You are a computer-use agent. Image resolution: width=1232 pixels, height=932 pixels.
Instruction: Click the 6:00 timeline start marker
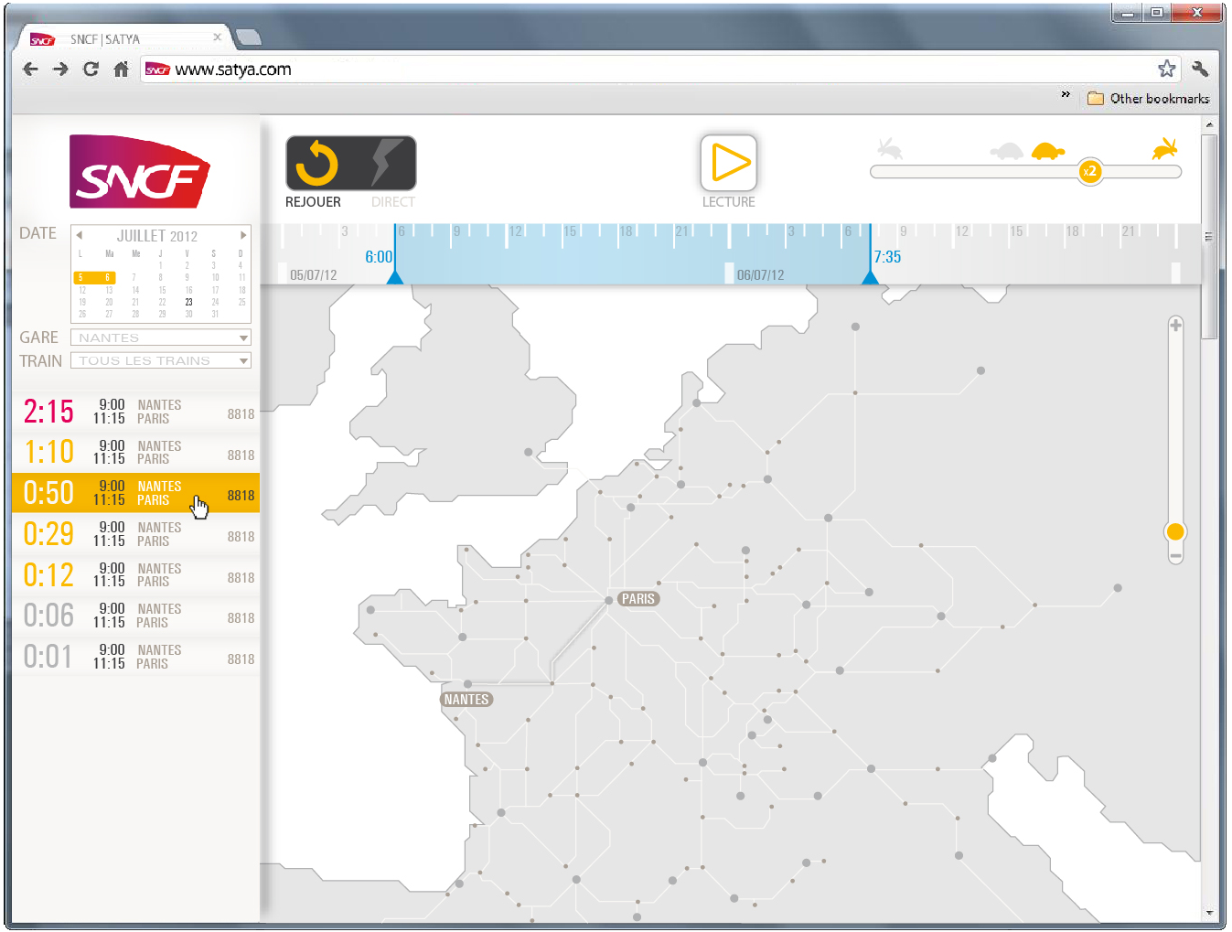(x=394, y=276)
